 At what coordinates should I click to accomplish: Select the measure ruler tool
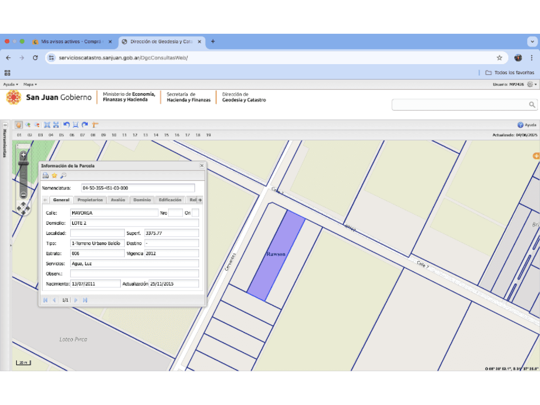[95, 124]
